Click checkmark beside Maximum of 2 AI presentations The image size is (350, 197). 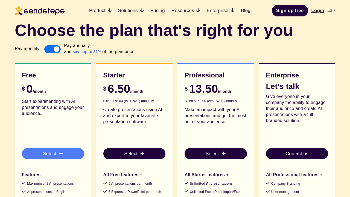click(x=24, y=183)
